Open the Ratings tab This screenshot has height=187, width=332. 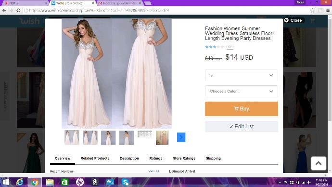[155, 159]
